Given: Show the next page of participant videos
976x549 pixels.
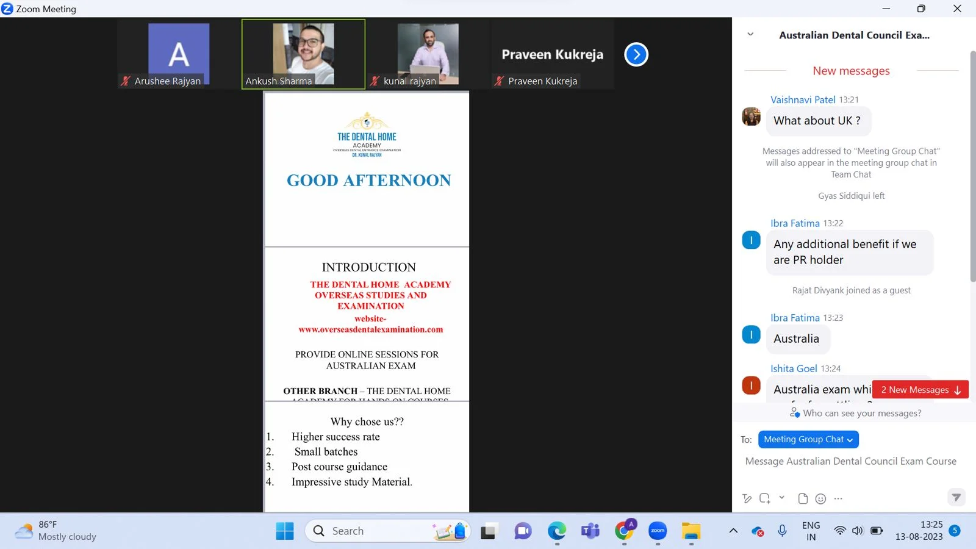Looking at the screenshot, I should pyautogui.click(x=636, y=54).
